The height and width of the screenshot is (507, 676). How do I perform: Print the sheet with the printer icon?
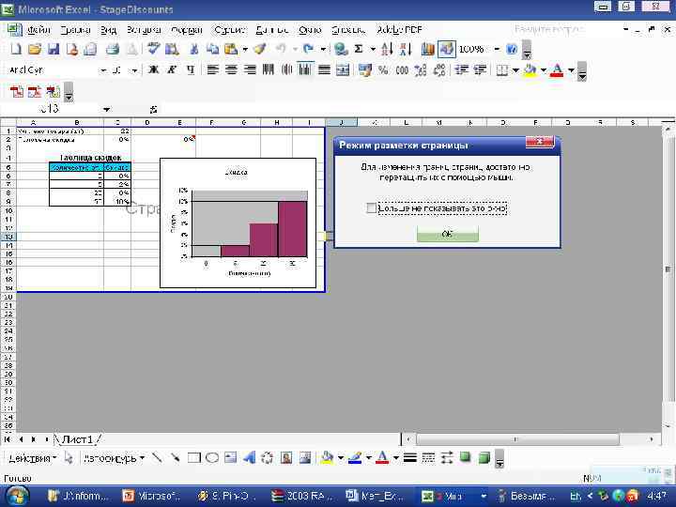113,49
